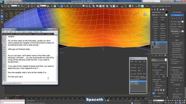Toggle Show No Envelopes checkbox
The height and width of the screenshot is (104, 186).
(x=171, y=55)
